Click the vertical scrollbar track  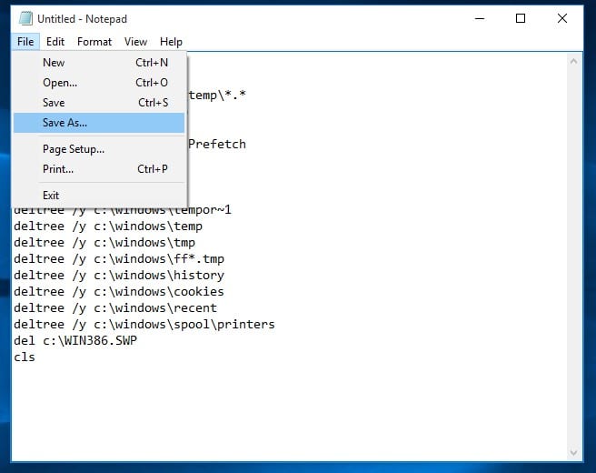click(x=574, y=273)
